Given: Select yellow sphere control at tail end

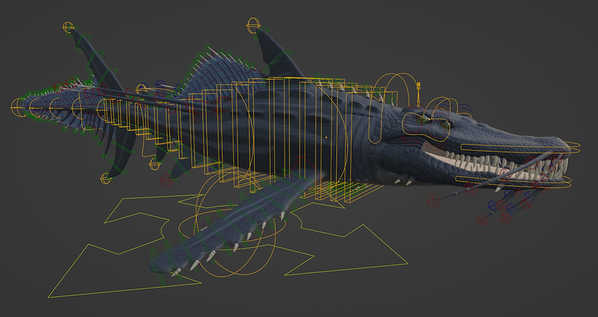Looking at the screenshot, I should [x=18, y=107].
